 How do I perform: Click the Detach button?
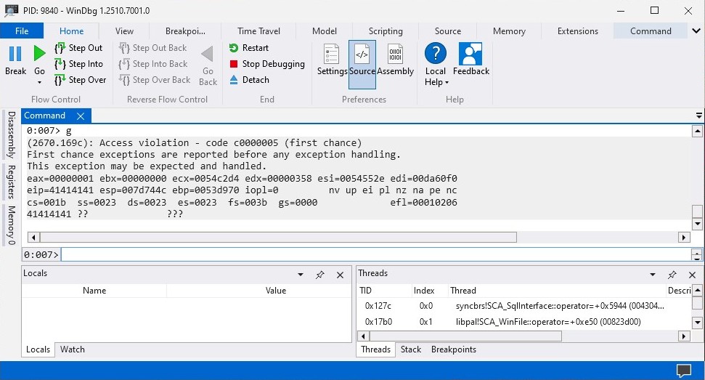[249, 80]
